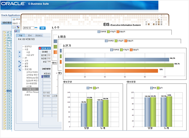Image resolution: width=189 pixels, height=138 pixels.
Task: Select the 기능 tab in the Navigator
Action: [x=20, y=35]
